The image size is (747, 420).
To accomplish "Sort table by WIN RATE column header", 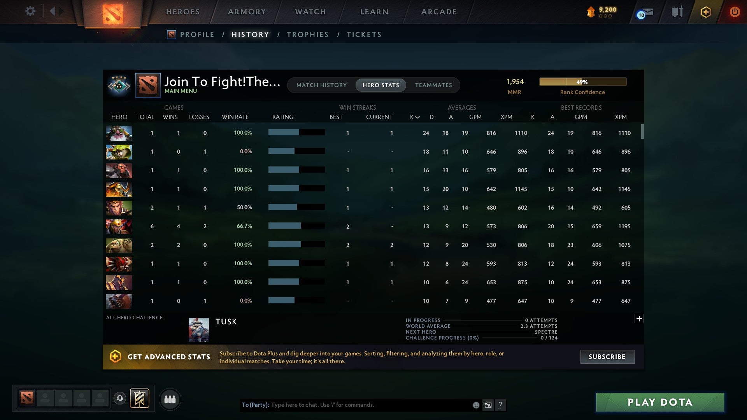I will tap(235, 117).
